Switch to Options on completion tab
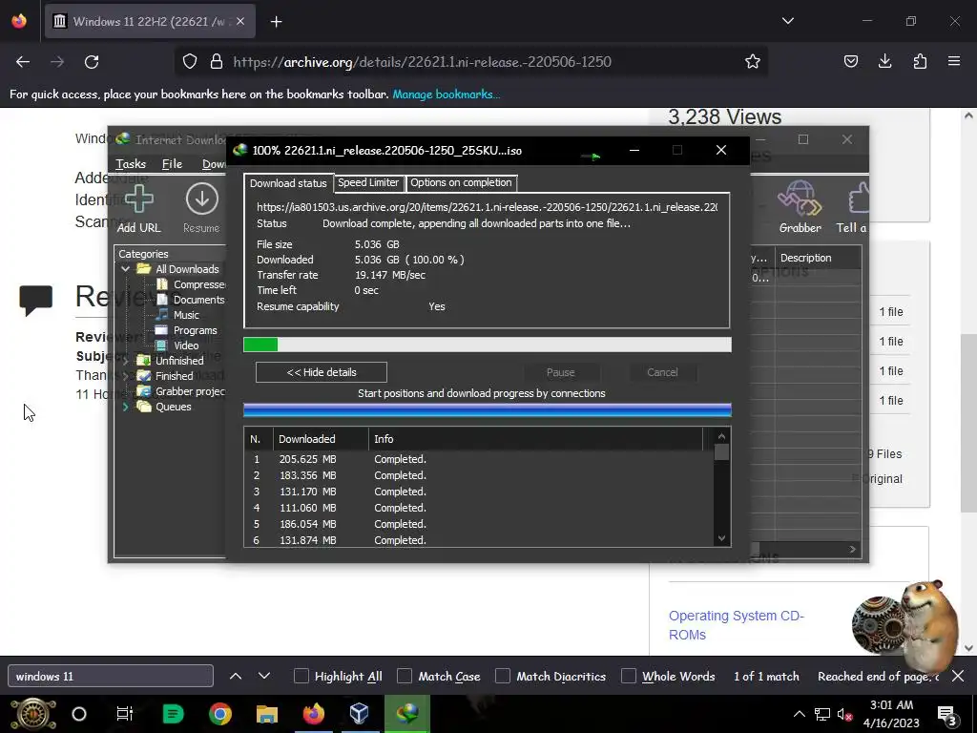 click(461, 182)
